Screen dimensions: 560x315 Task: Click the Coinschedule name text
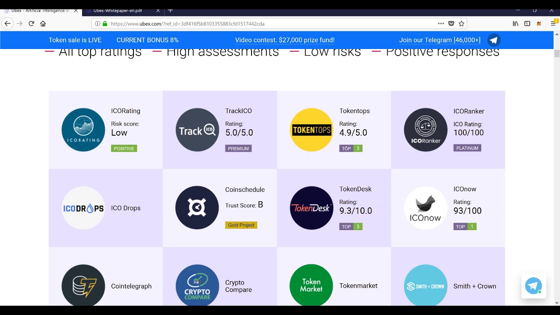[x=245, y=189]
